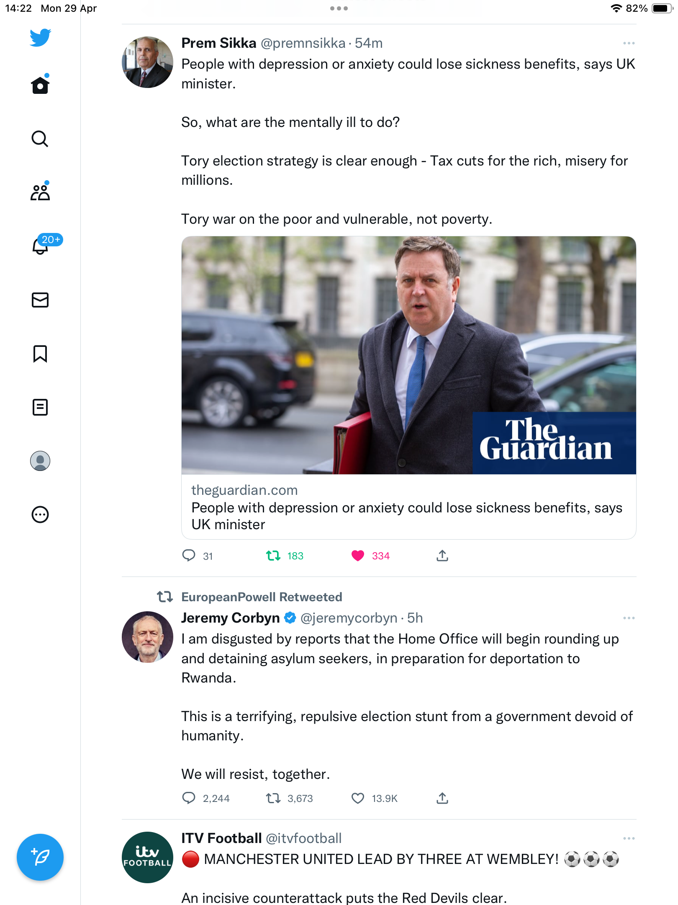This screenshot has width=678, height=905.
Task: Open more options on Prem Sikka's tweet
Action: pyautogui.click(x=629, y=43)
